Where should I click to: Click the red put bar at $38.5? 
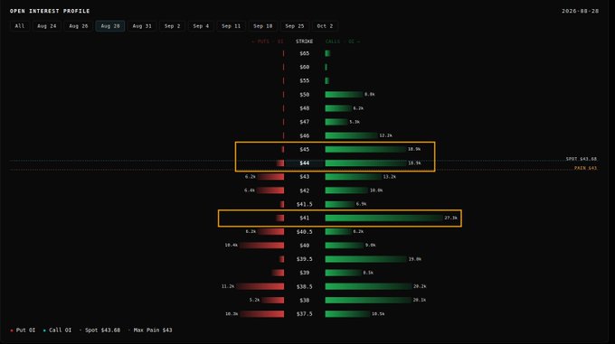(x=260, y=286)
